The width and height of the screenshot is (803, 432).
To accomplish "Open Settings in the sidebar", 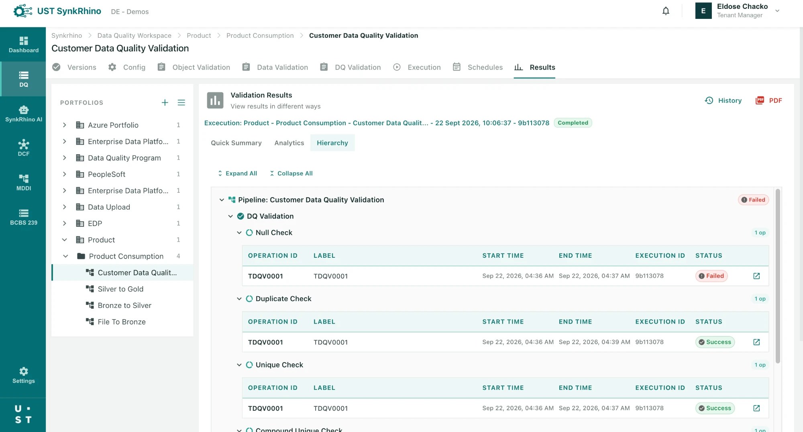I will click(24, 375).
